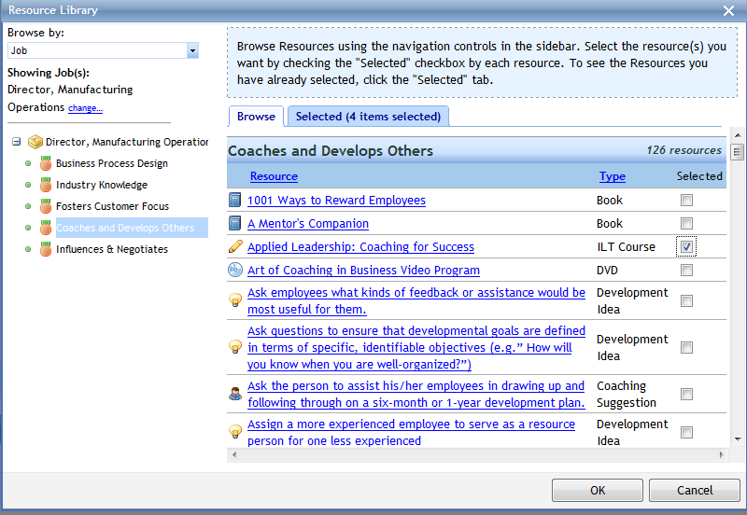The image size is (747, 515).
Task: Click book icon beside 1001 Ways to Reward Employees
Action: click(x=235, y=200)
